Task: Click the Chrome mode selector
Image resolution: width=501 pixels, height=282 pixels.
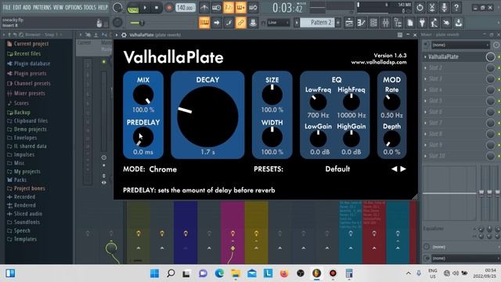Action: coord(163,169)
